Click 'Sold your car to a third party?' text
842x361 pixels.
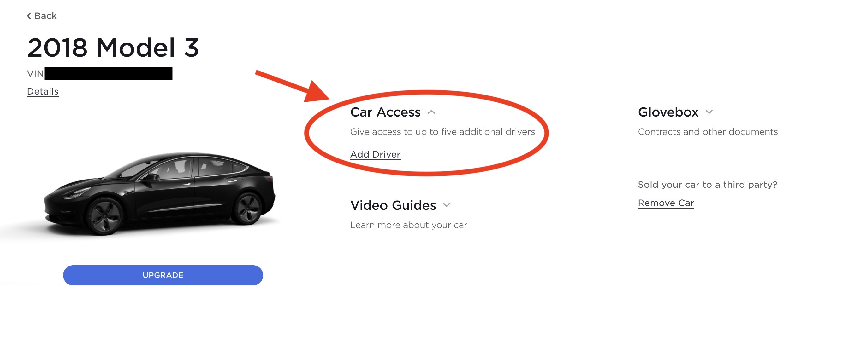click(708, 185)
